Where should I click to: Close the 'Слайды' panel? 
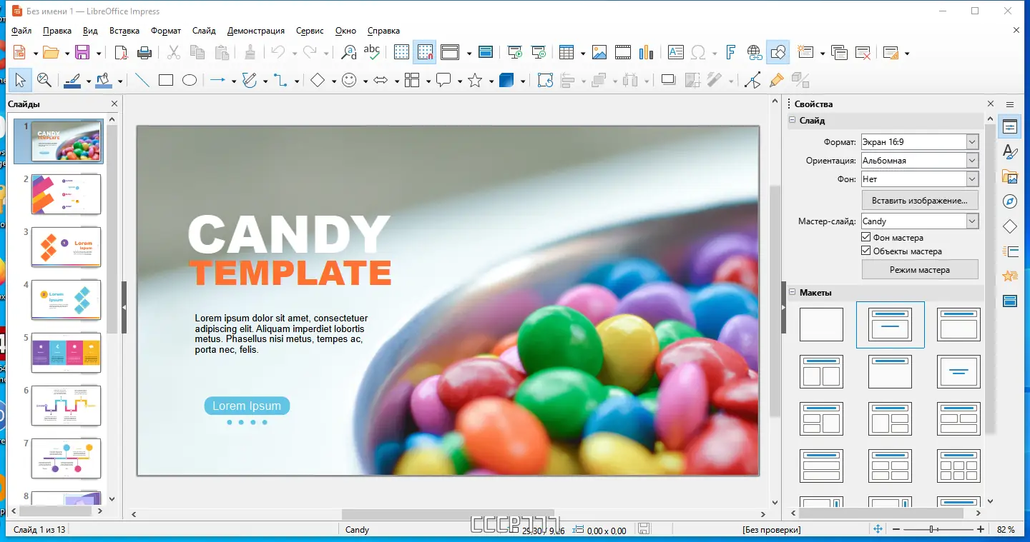(x=114, y=104)
